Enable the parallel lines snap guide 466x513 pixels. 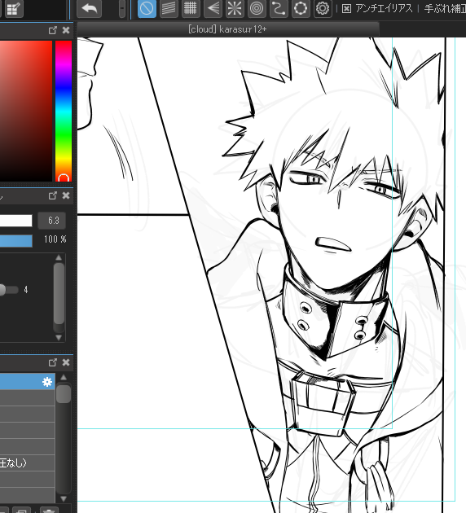[169, 8]
